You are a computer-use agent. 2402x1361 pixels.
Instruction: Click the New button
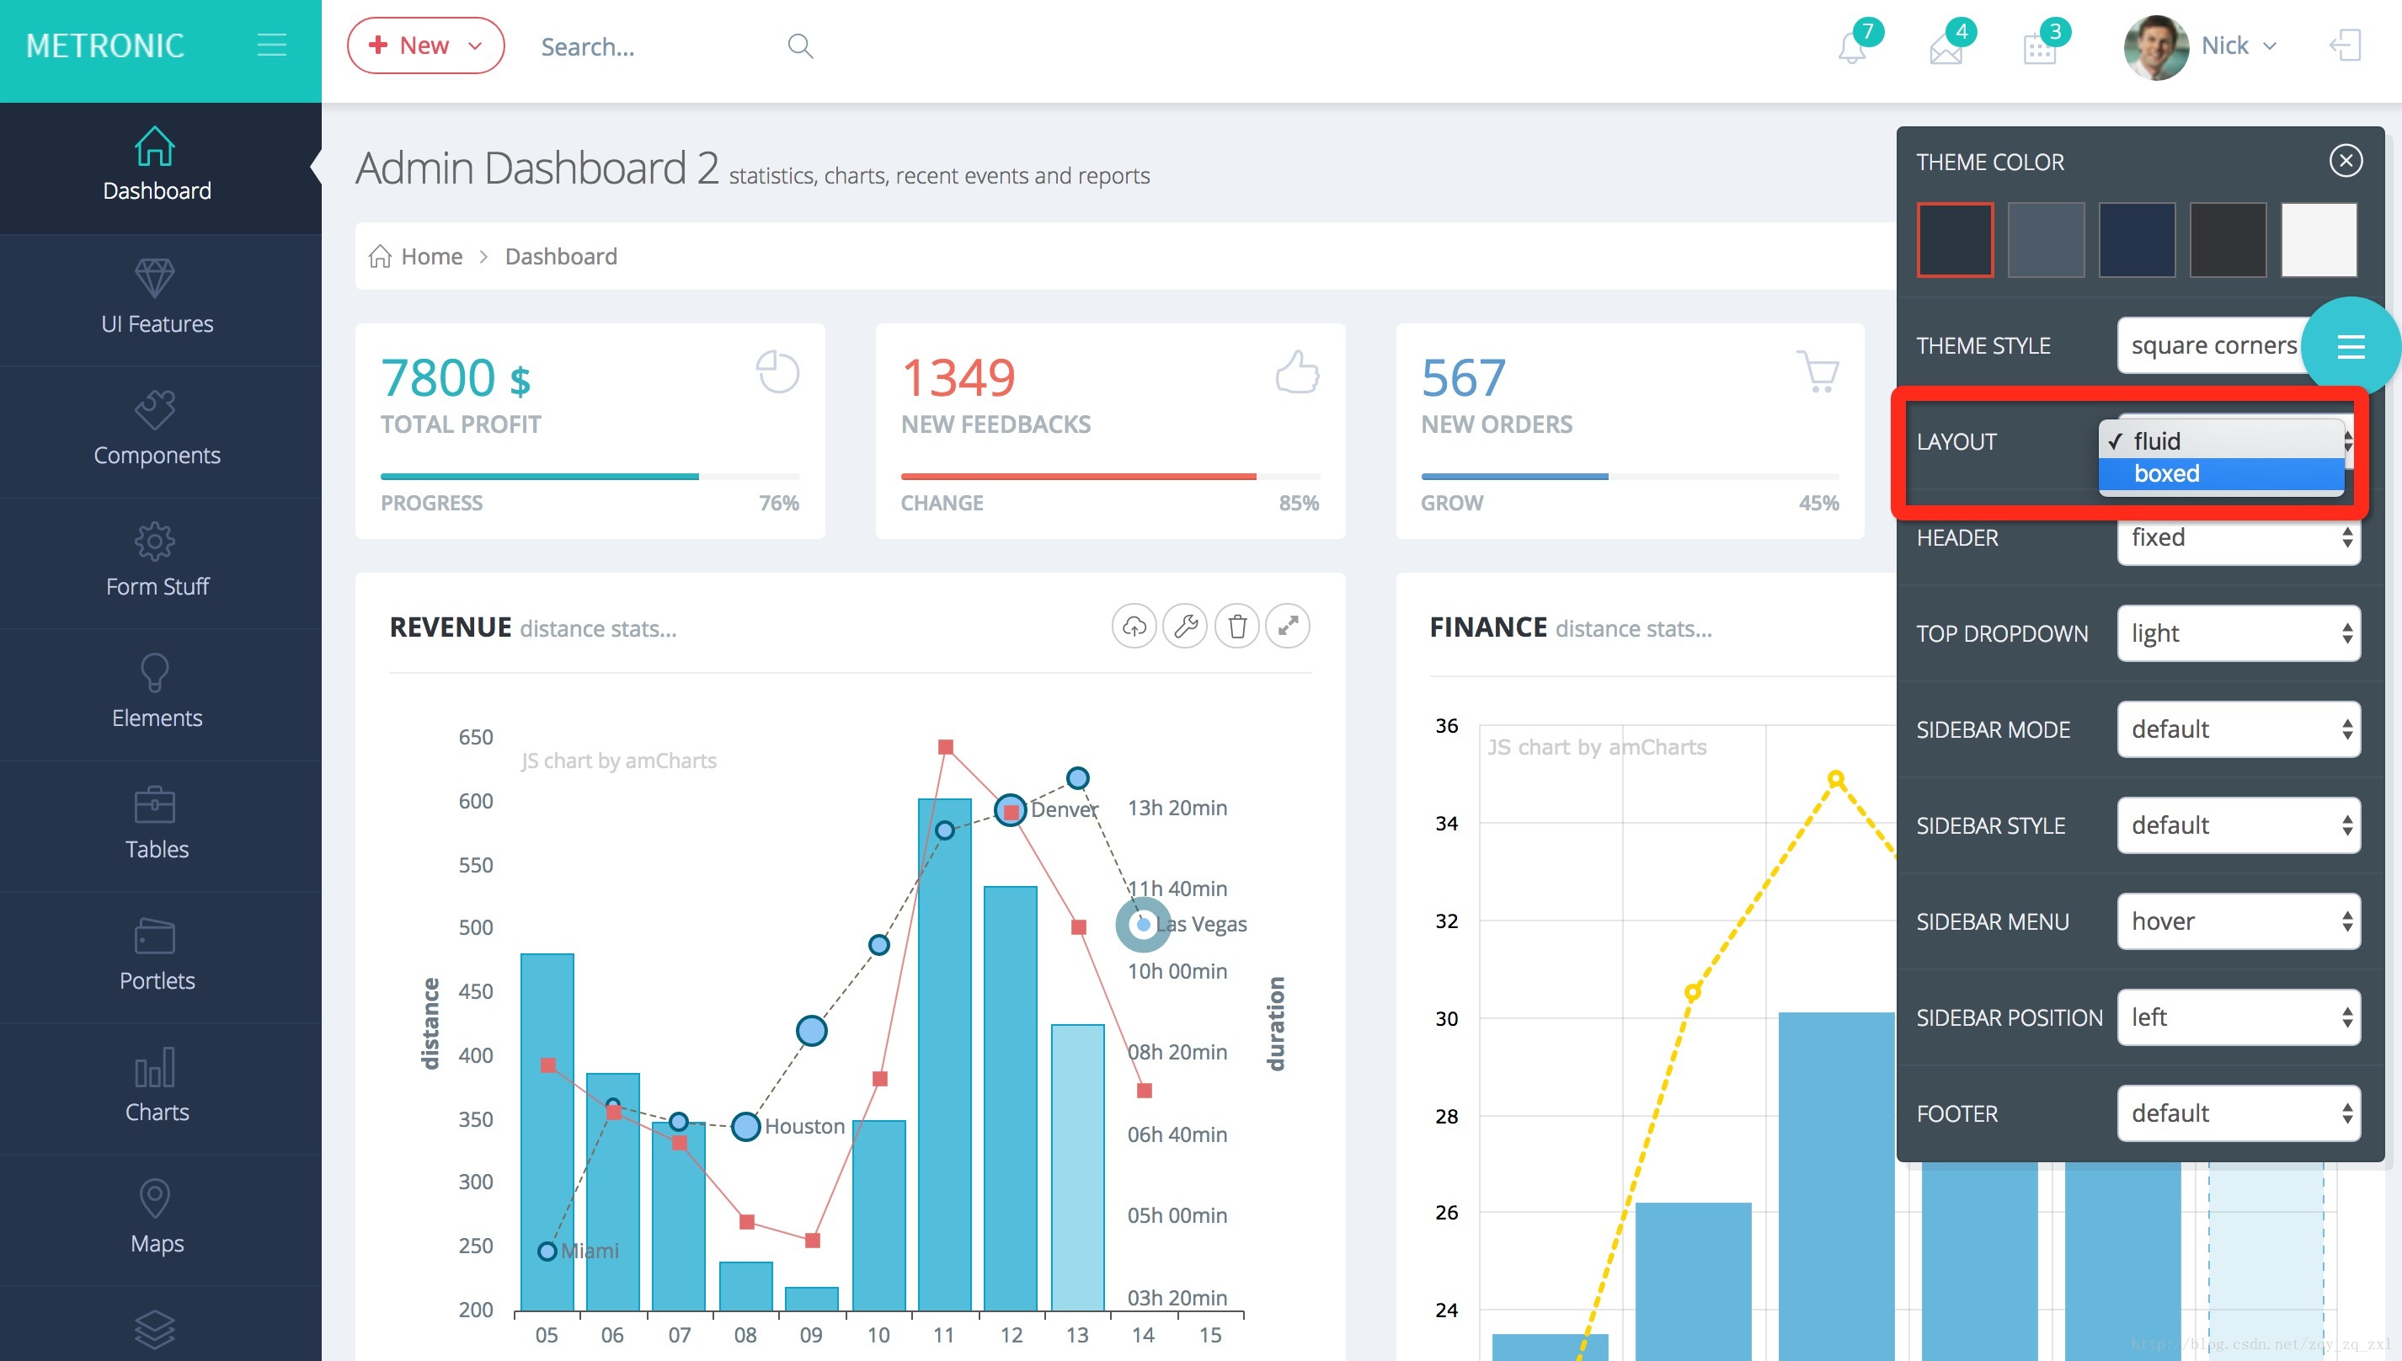pos(425,45)
